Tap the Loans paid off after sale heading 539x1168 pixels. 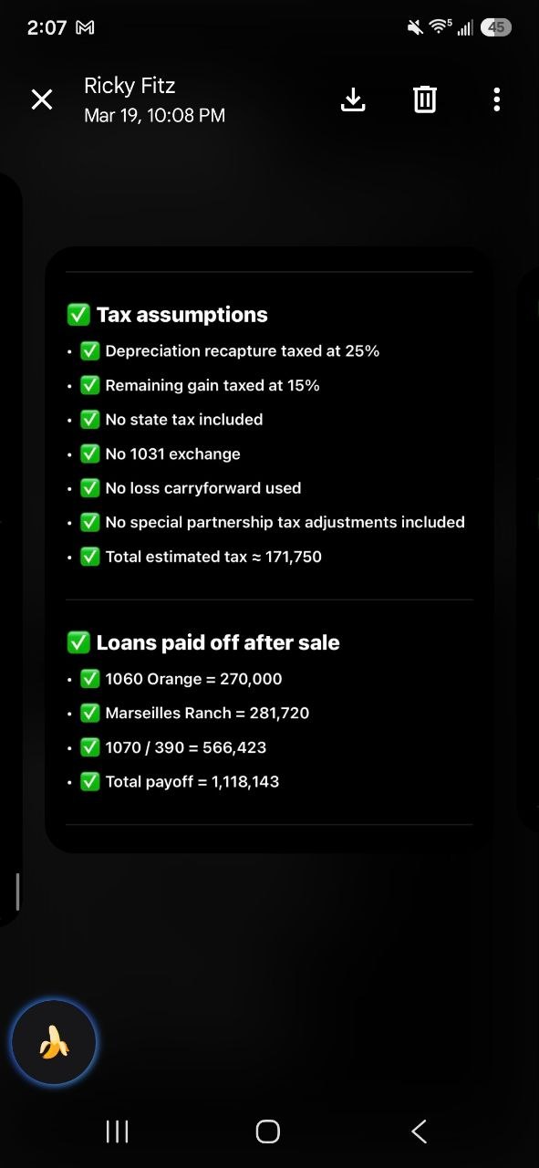tap(218, 642)
